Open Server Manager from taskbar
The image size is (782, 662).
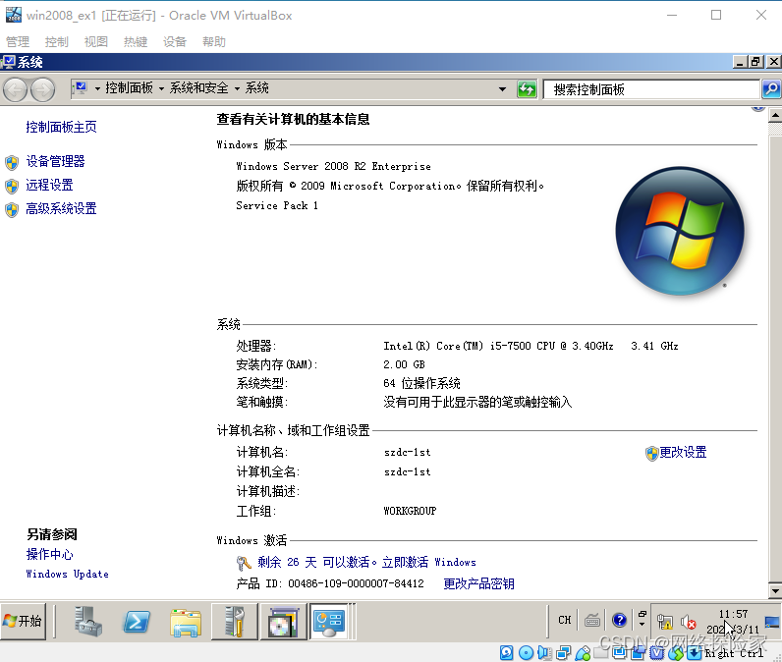pos(88,621)
